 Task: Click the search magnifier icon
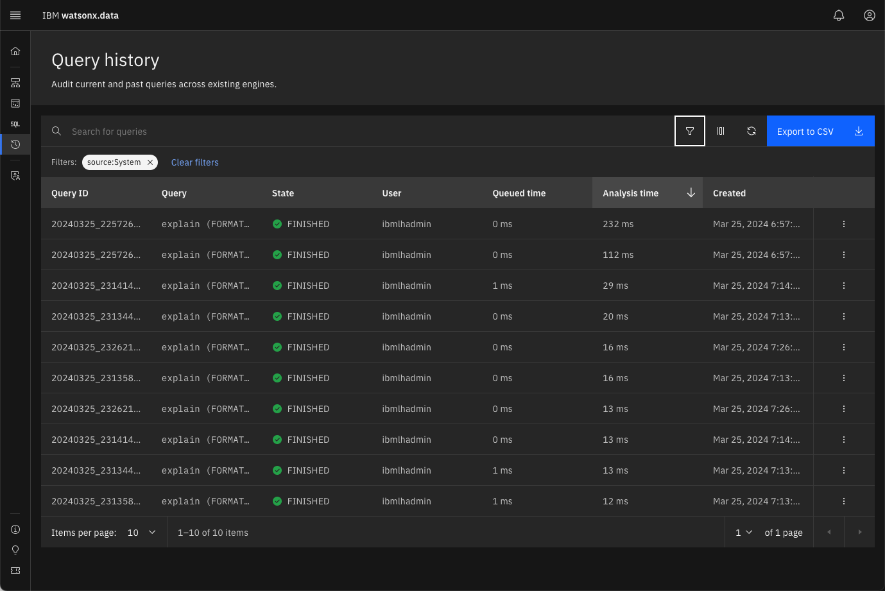pos(56,131)
